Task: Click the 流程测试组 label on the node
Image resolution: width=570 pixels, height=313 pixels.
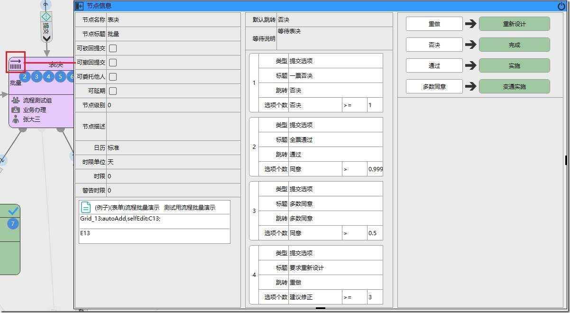Action: pos(37,101)
